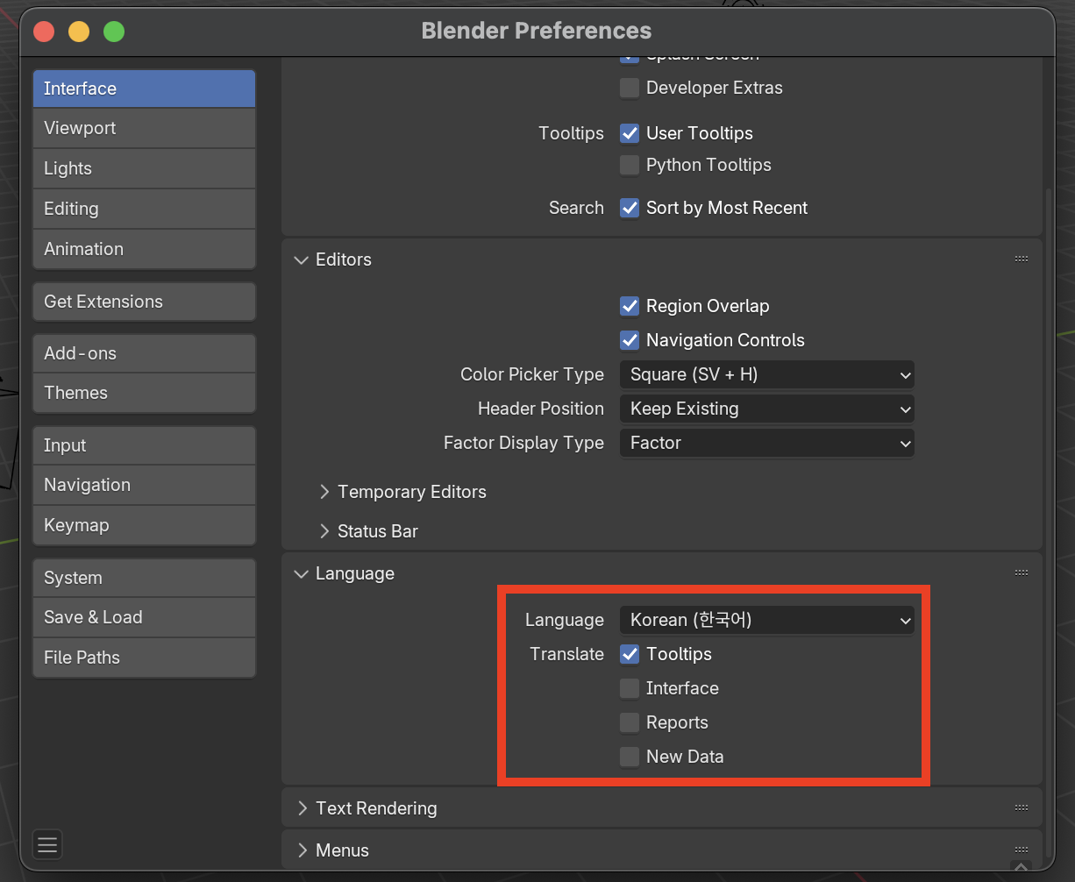Screen dimensions: 1075x882
Task: Minimize the Blender Preferences window
Action: click(x=79, y=32)
